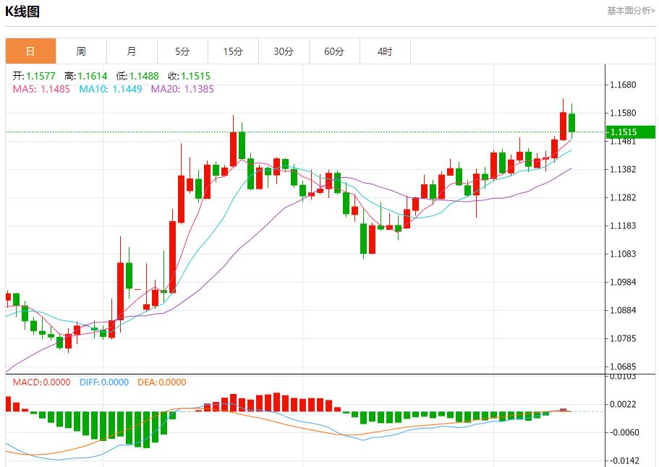Click the K线图 title heading
This screenshot has height=467, width=659.
click(22, 12)
